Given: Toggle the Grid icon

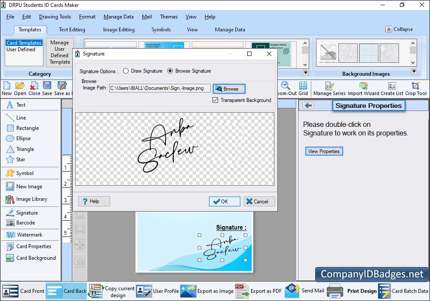Looking at the screenshot, I should 303,86.
